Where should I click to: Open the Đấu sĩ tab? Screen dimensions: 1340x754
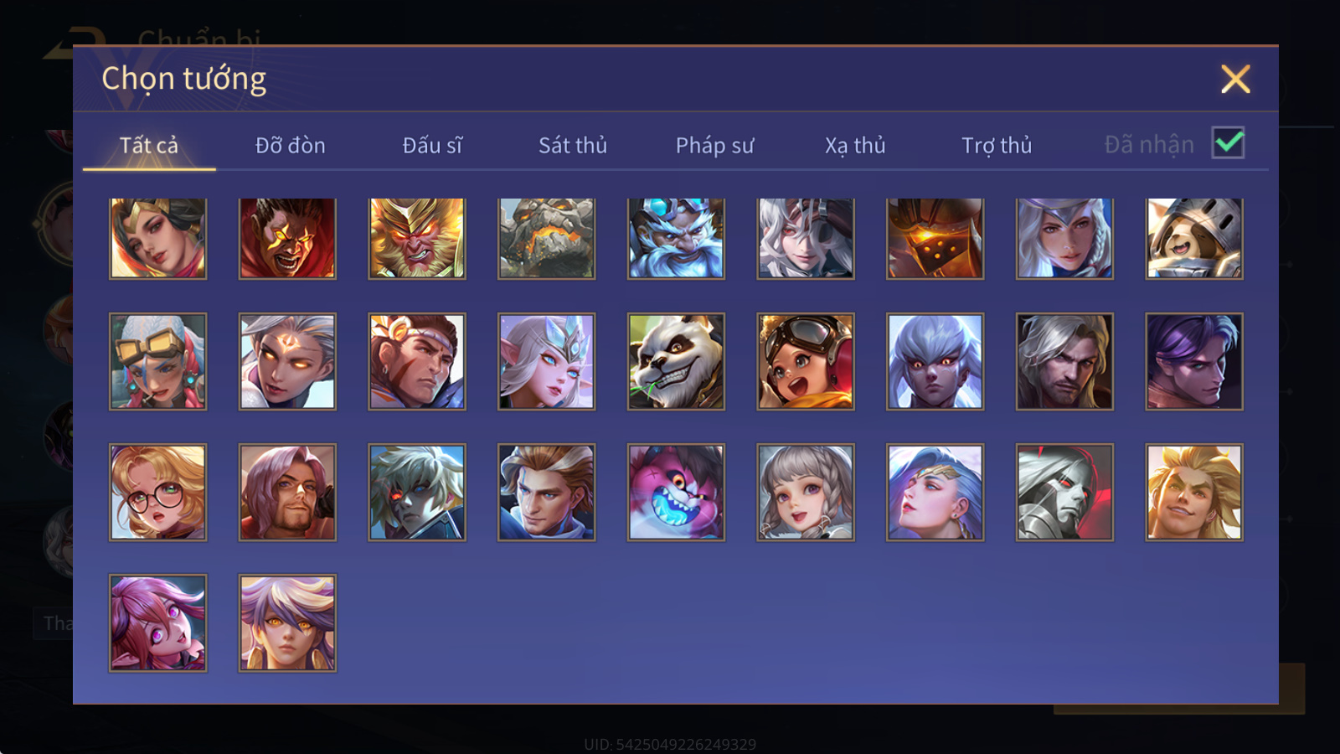click(x=432, y=146)
